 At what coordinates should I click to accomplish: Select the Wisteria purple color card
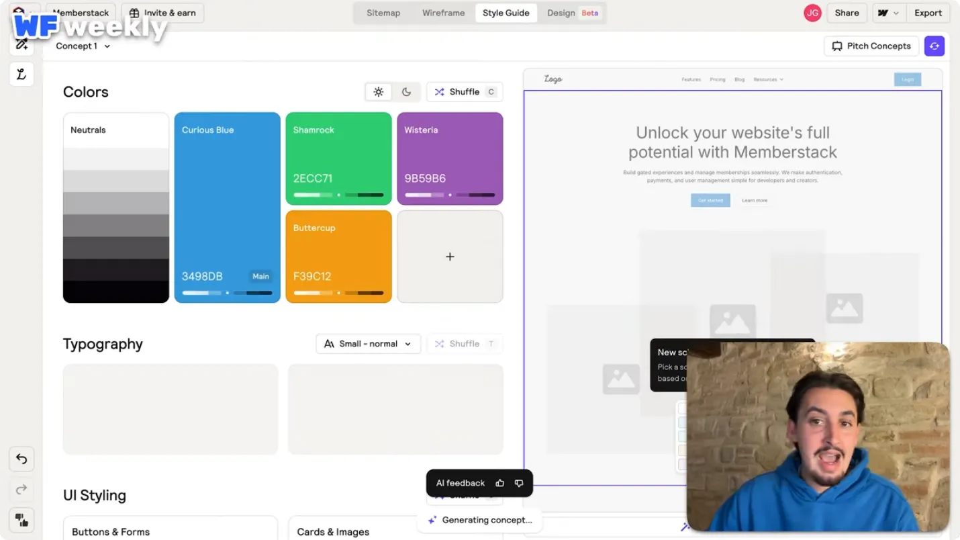pyautogui.click(x=450, y=159)
